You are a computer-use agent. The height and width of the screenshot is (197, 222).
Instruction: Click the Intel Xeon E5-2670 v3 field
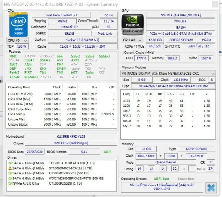pos(61,15)
